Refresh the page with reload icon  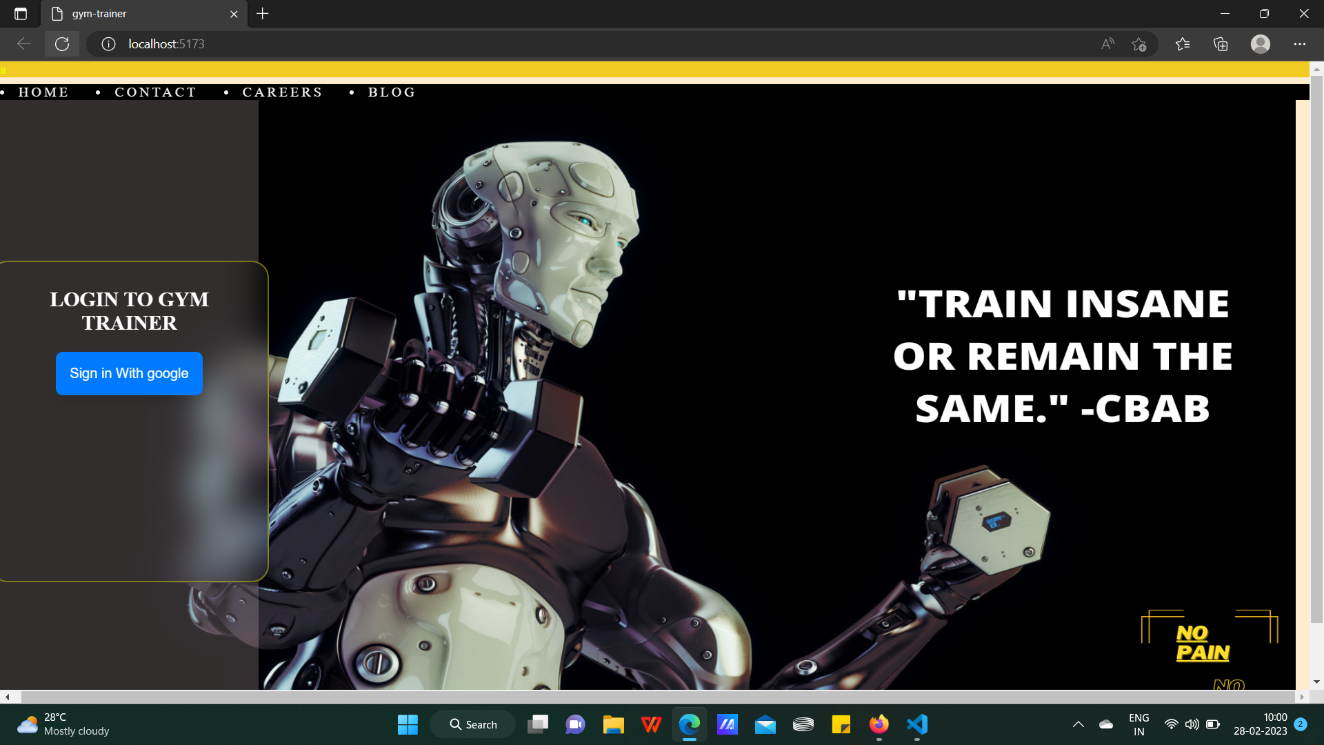click(x=62, y=44)
